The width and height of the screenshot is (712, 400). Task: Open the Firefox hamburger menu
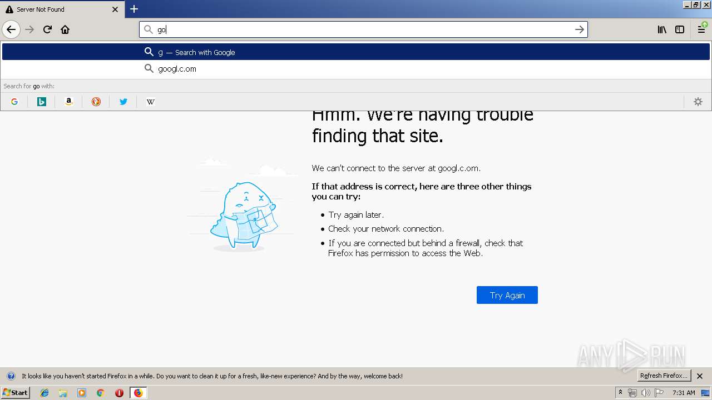coord(701,29)
